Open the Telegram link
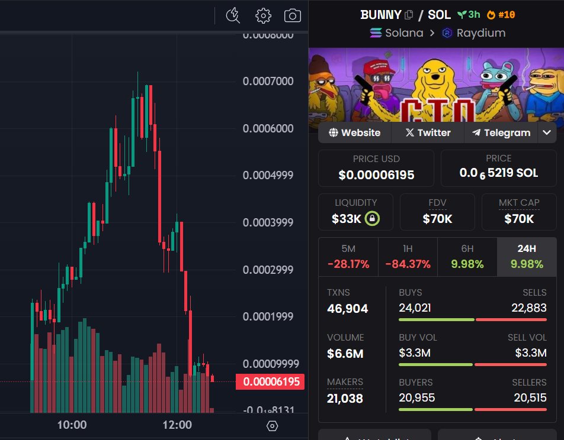564x440 pixels. 501,132
